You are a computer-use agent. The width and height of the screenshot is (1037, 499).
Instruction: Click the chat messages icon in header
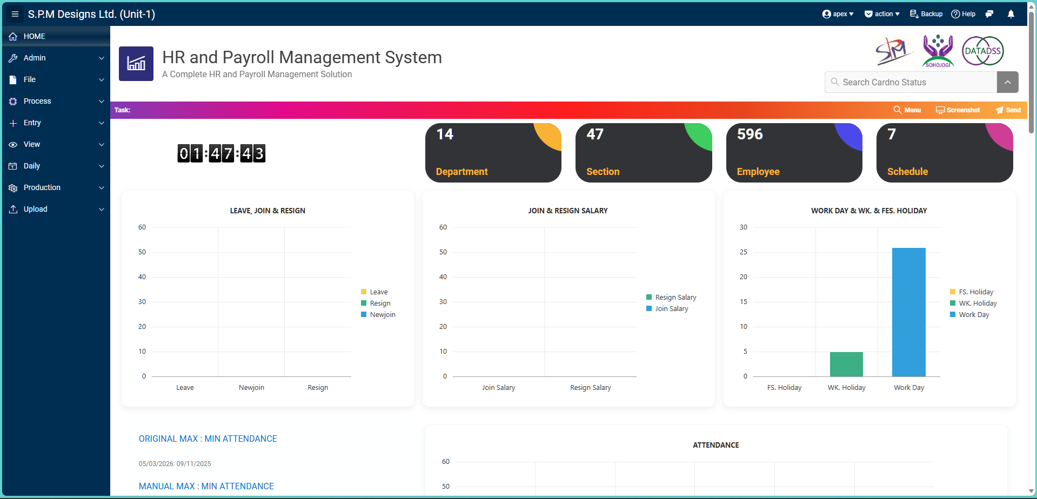(x=989, y=14)
